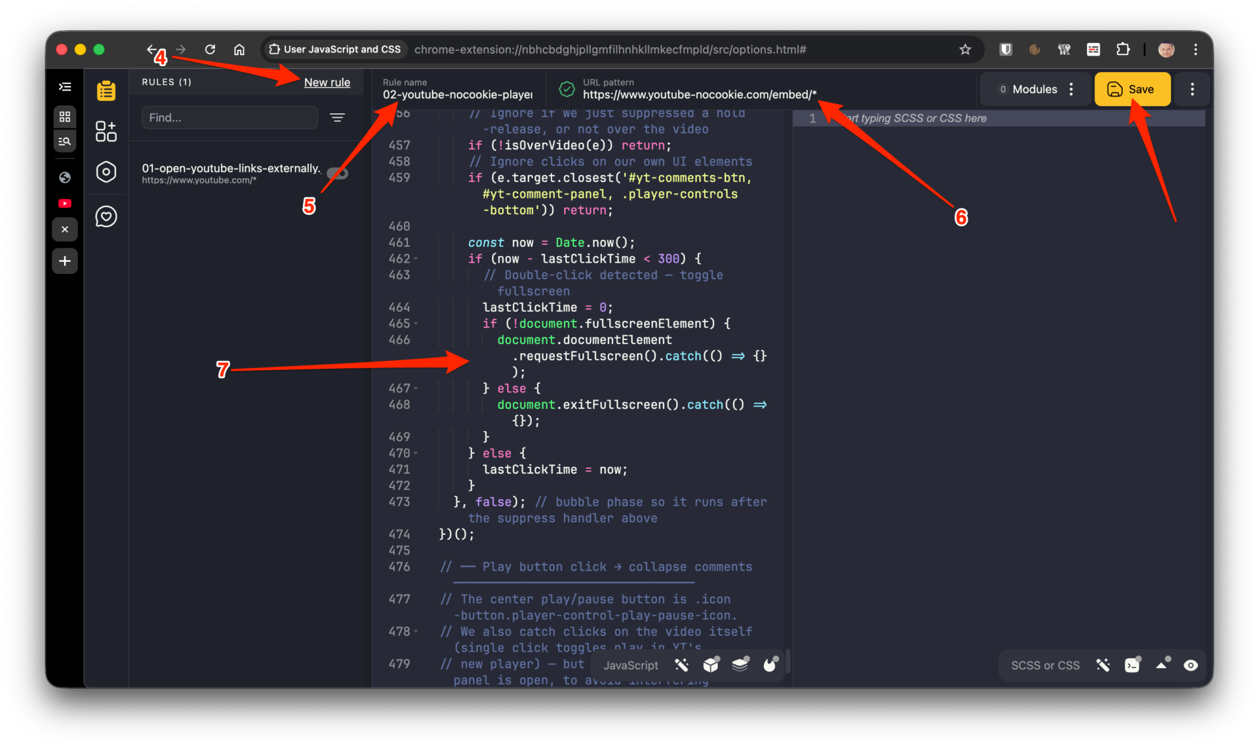
Task: Click the JavaScript flame icon
Action: click(x=770, y=664)
